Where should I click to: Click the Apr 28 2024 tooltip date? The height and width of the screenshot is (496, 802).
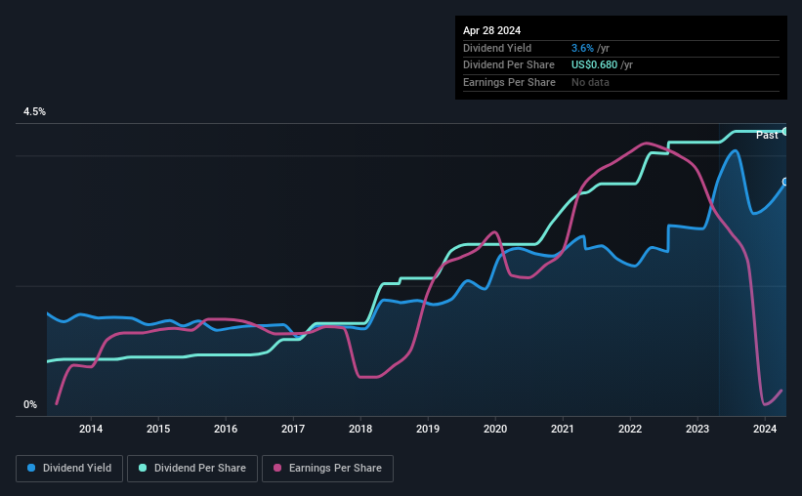[491, 30]
